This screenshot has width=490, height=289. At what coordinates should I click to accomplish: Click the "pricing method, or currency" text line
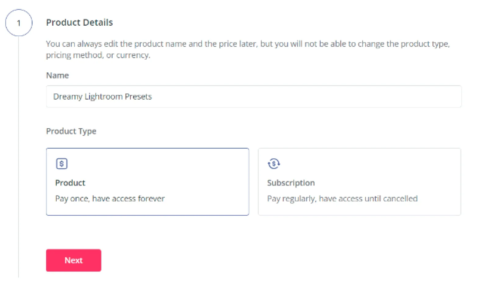[98, 55]
